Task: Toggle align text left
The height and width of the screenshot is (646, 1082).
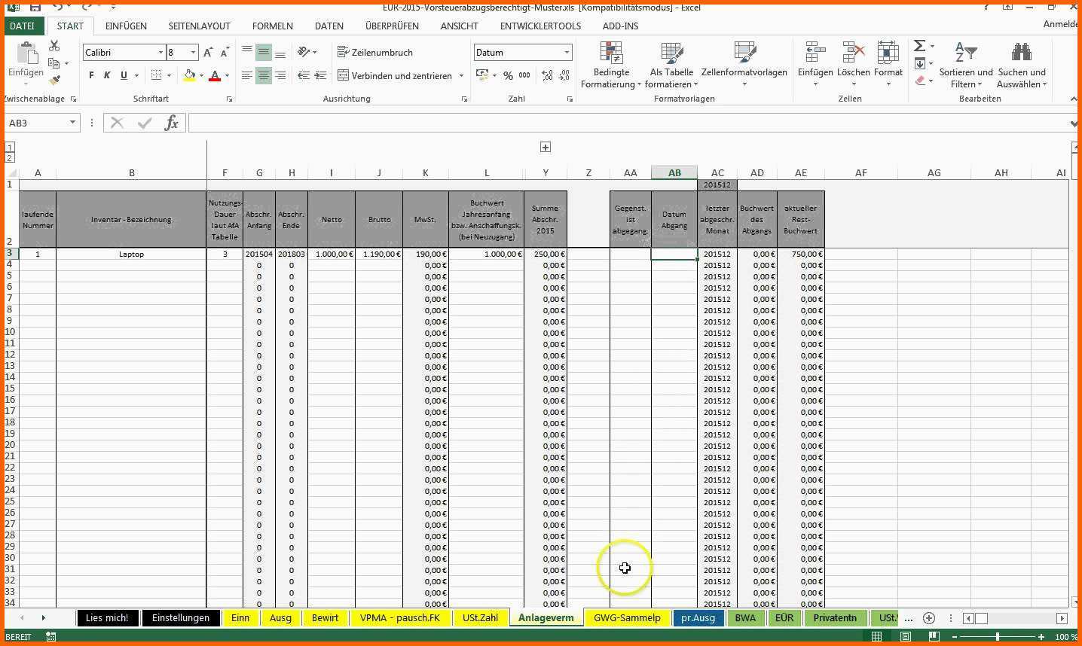Action: click(x=247, y=75)
